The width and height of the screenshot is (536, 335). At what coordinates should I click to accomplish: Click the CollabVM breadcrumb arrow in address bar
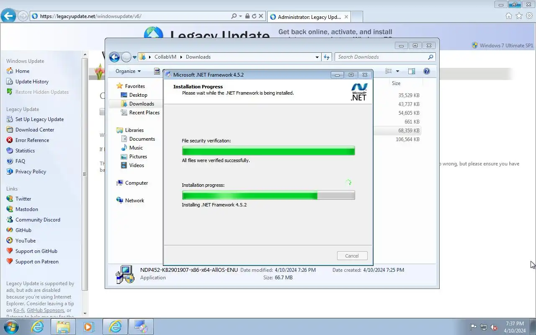tap(181, 57)
